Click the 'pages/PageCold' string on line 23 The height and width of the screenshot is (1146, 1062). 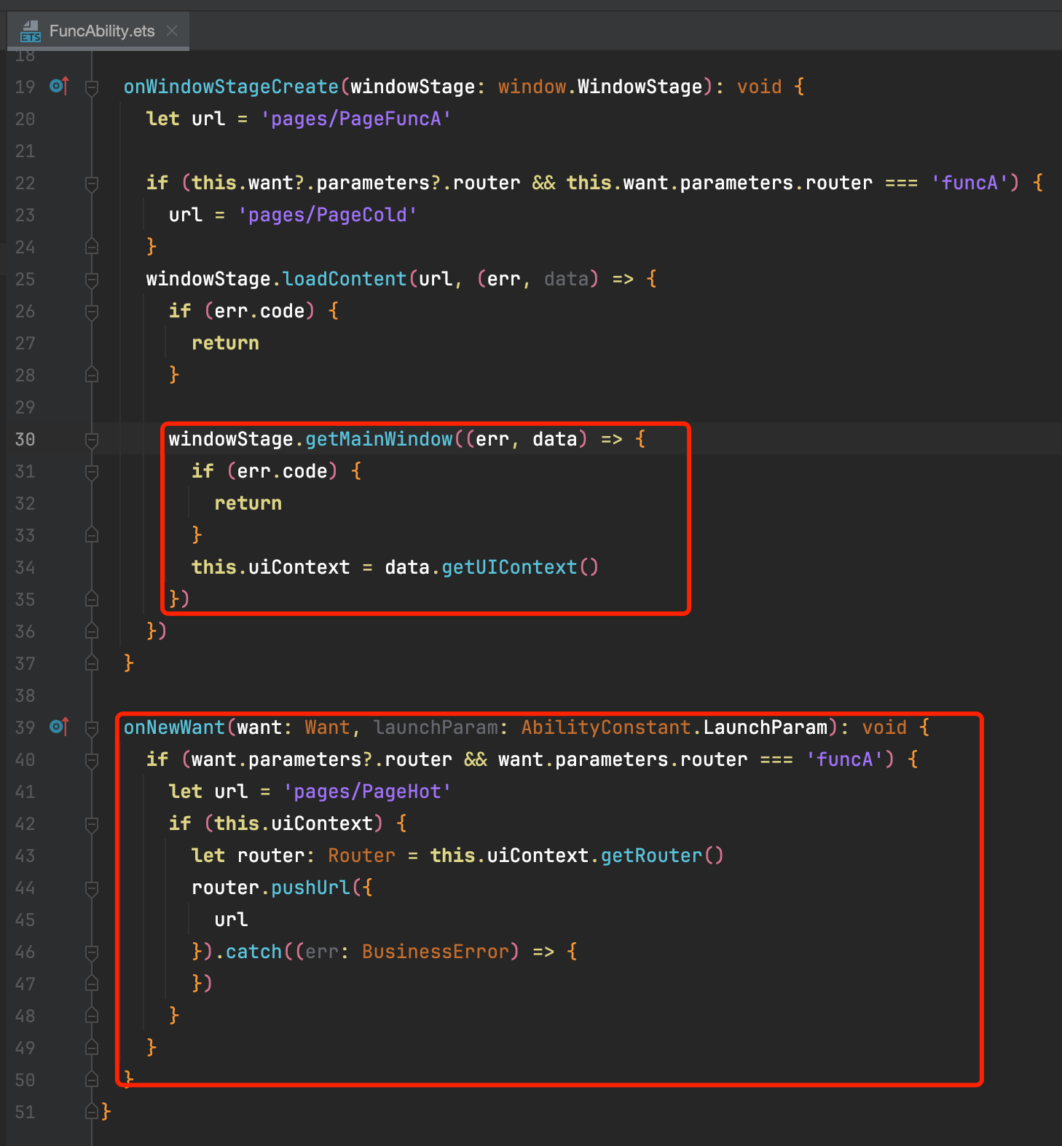pyautogui.click(x=328, y=215)
